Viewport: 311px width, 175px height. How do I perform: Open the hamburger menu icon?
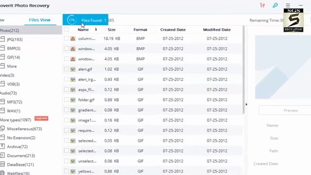(288, 5)
